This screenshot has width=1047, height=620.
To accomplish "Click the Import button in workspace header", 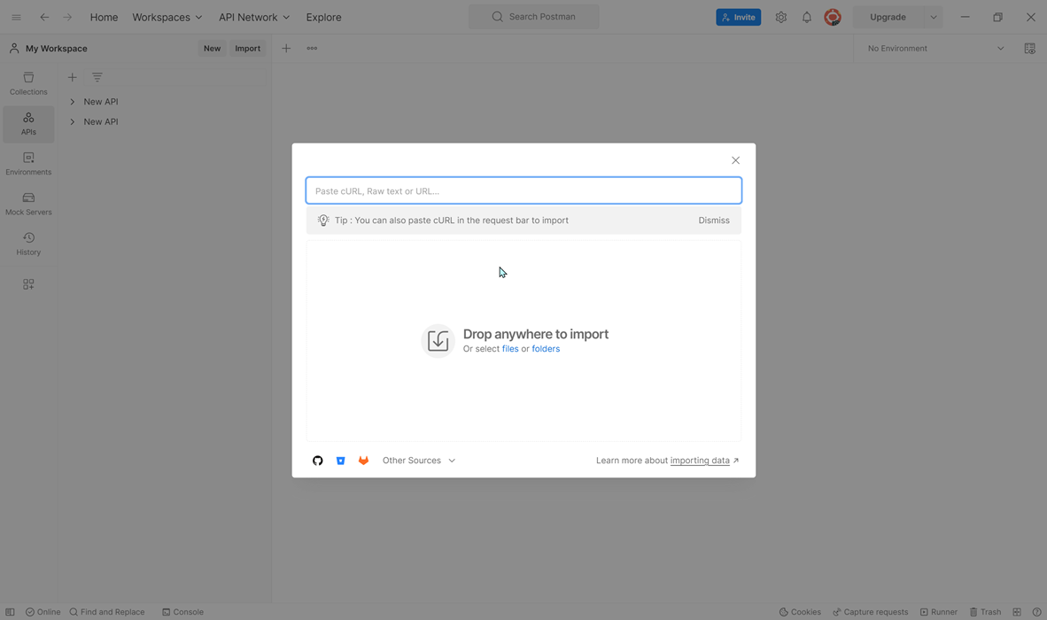I will point(248,48).
